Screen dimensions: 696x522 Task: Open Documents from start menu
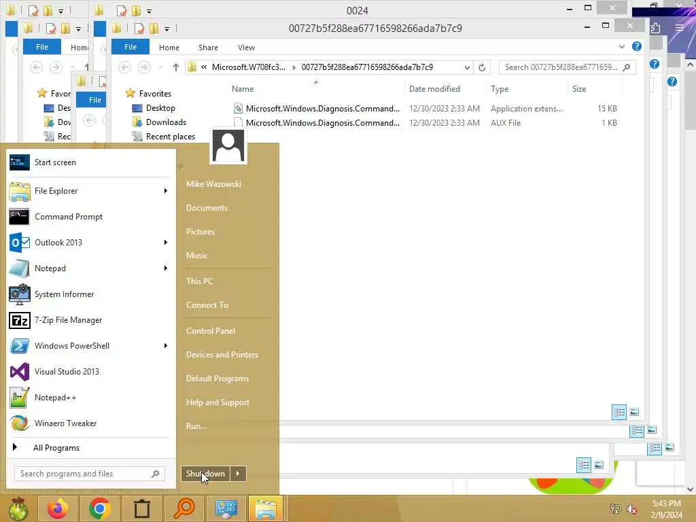tap(207, 208)
